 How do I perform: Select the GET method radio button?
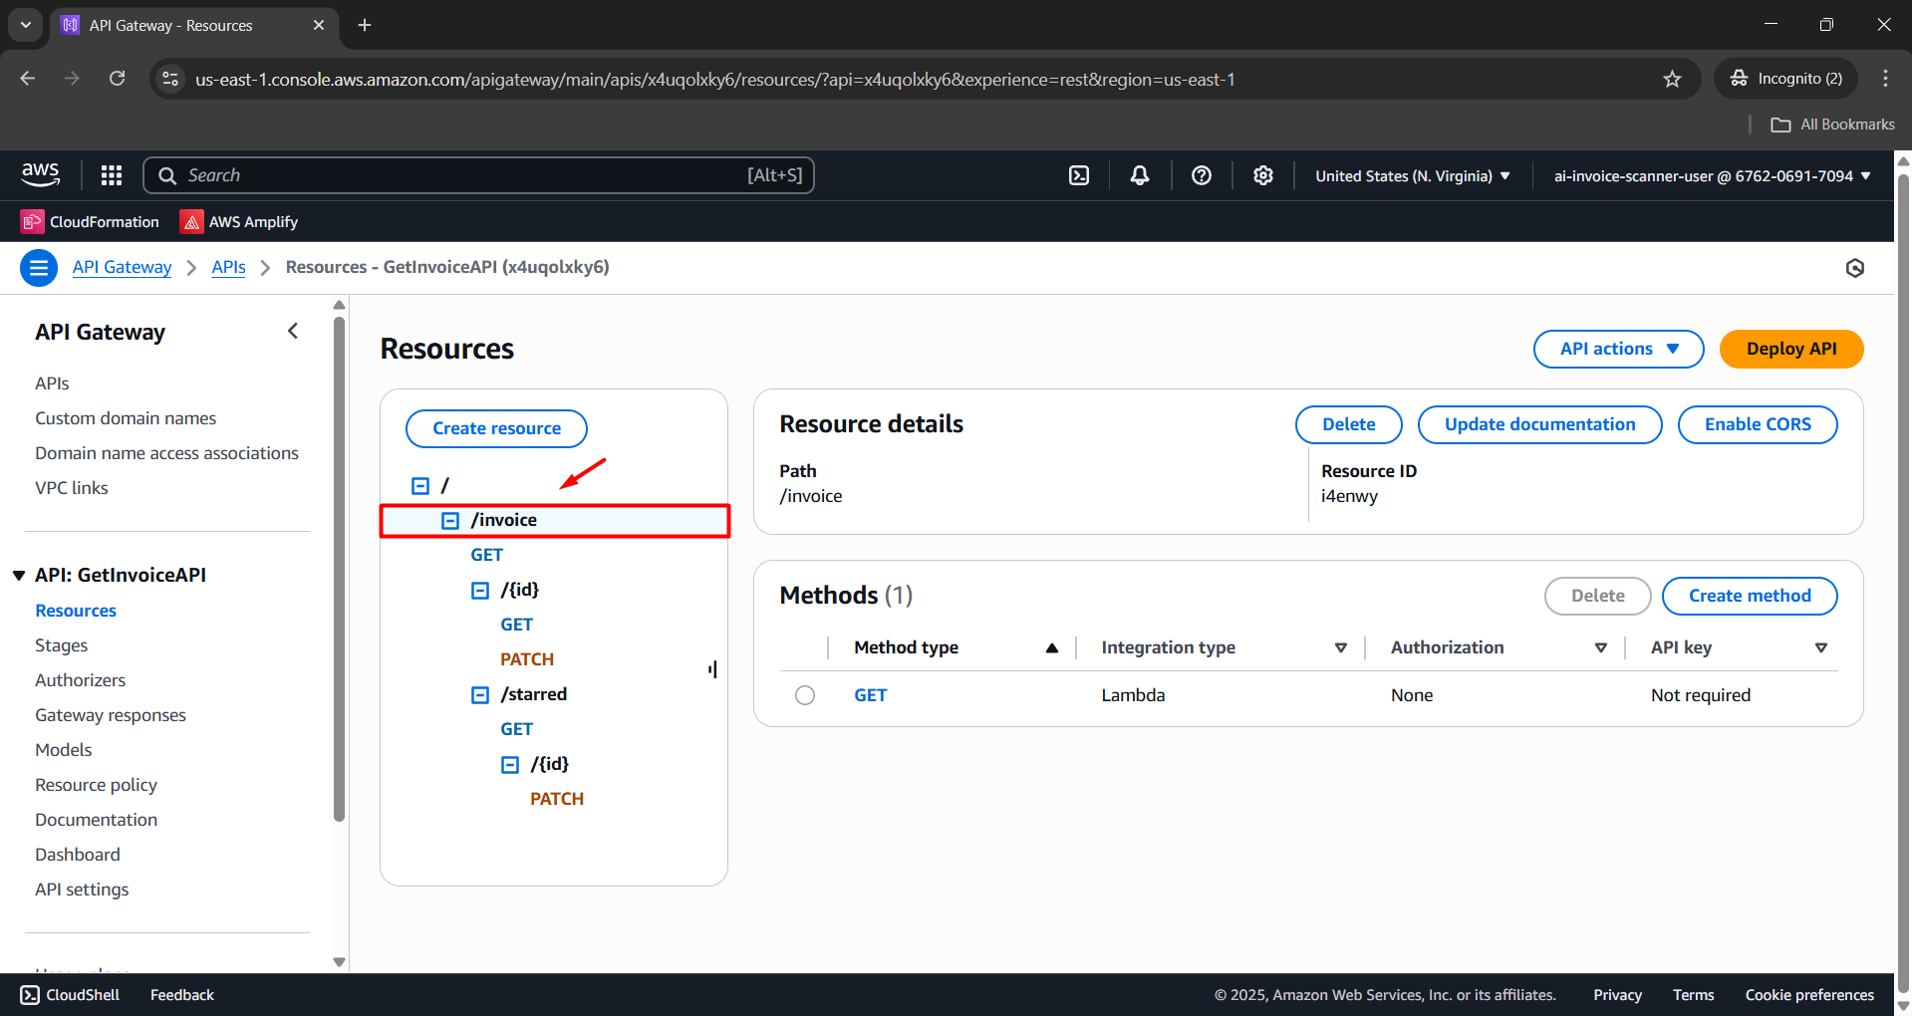805,695
